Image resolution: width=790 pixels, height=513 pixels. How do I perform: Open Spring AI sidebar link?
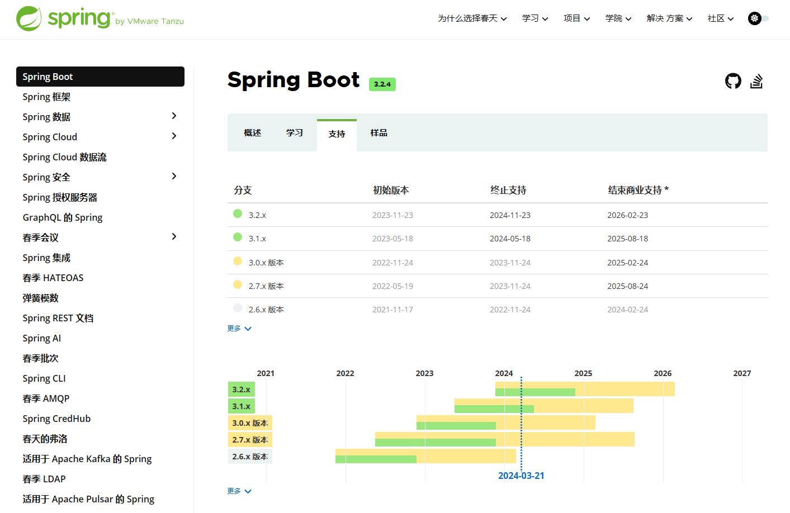42,338
